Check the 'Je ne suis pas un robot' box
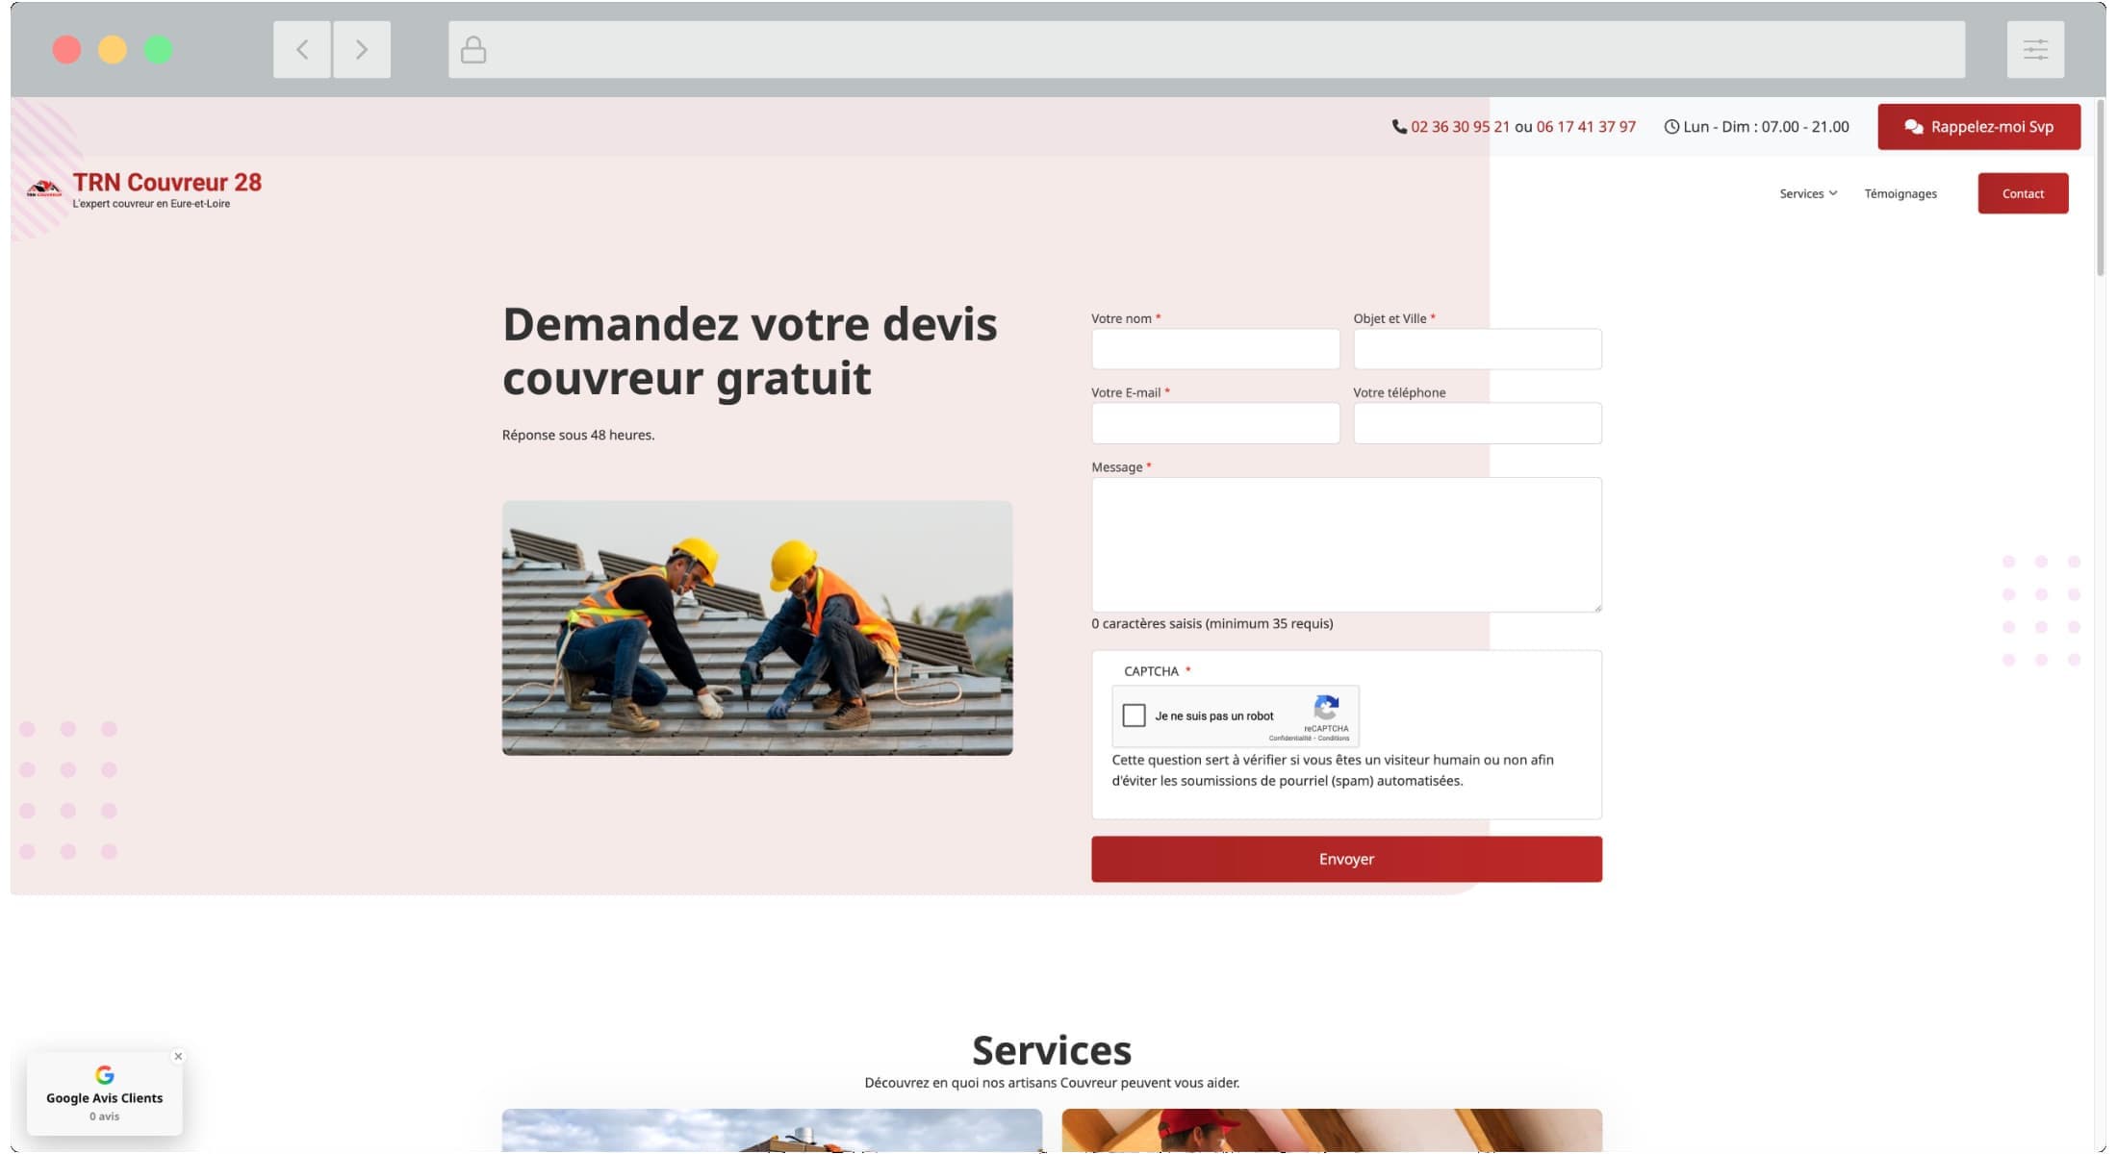Image resolution: width=2117 pixels, height=1154 pixels. click(x=1134, y=715)
